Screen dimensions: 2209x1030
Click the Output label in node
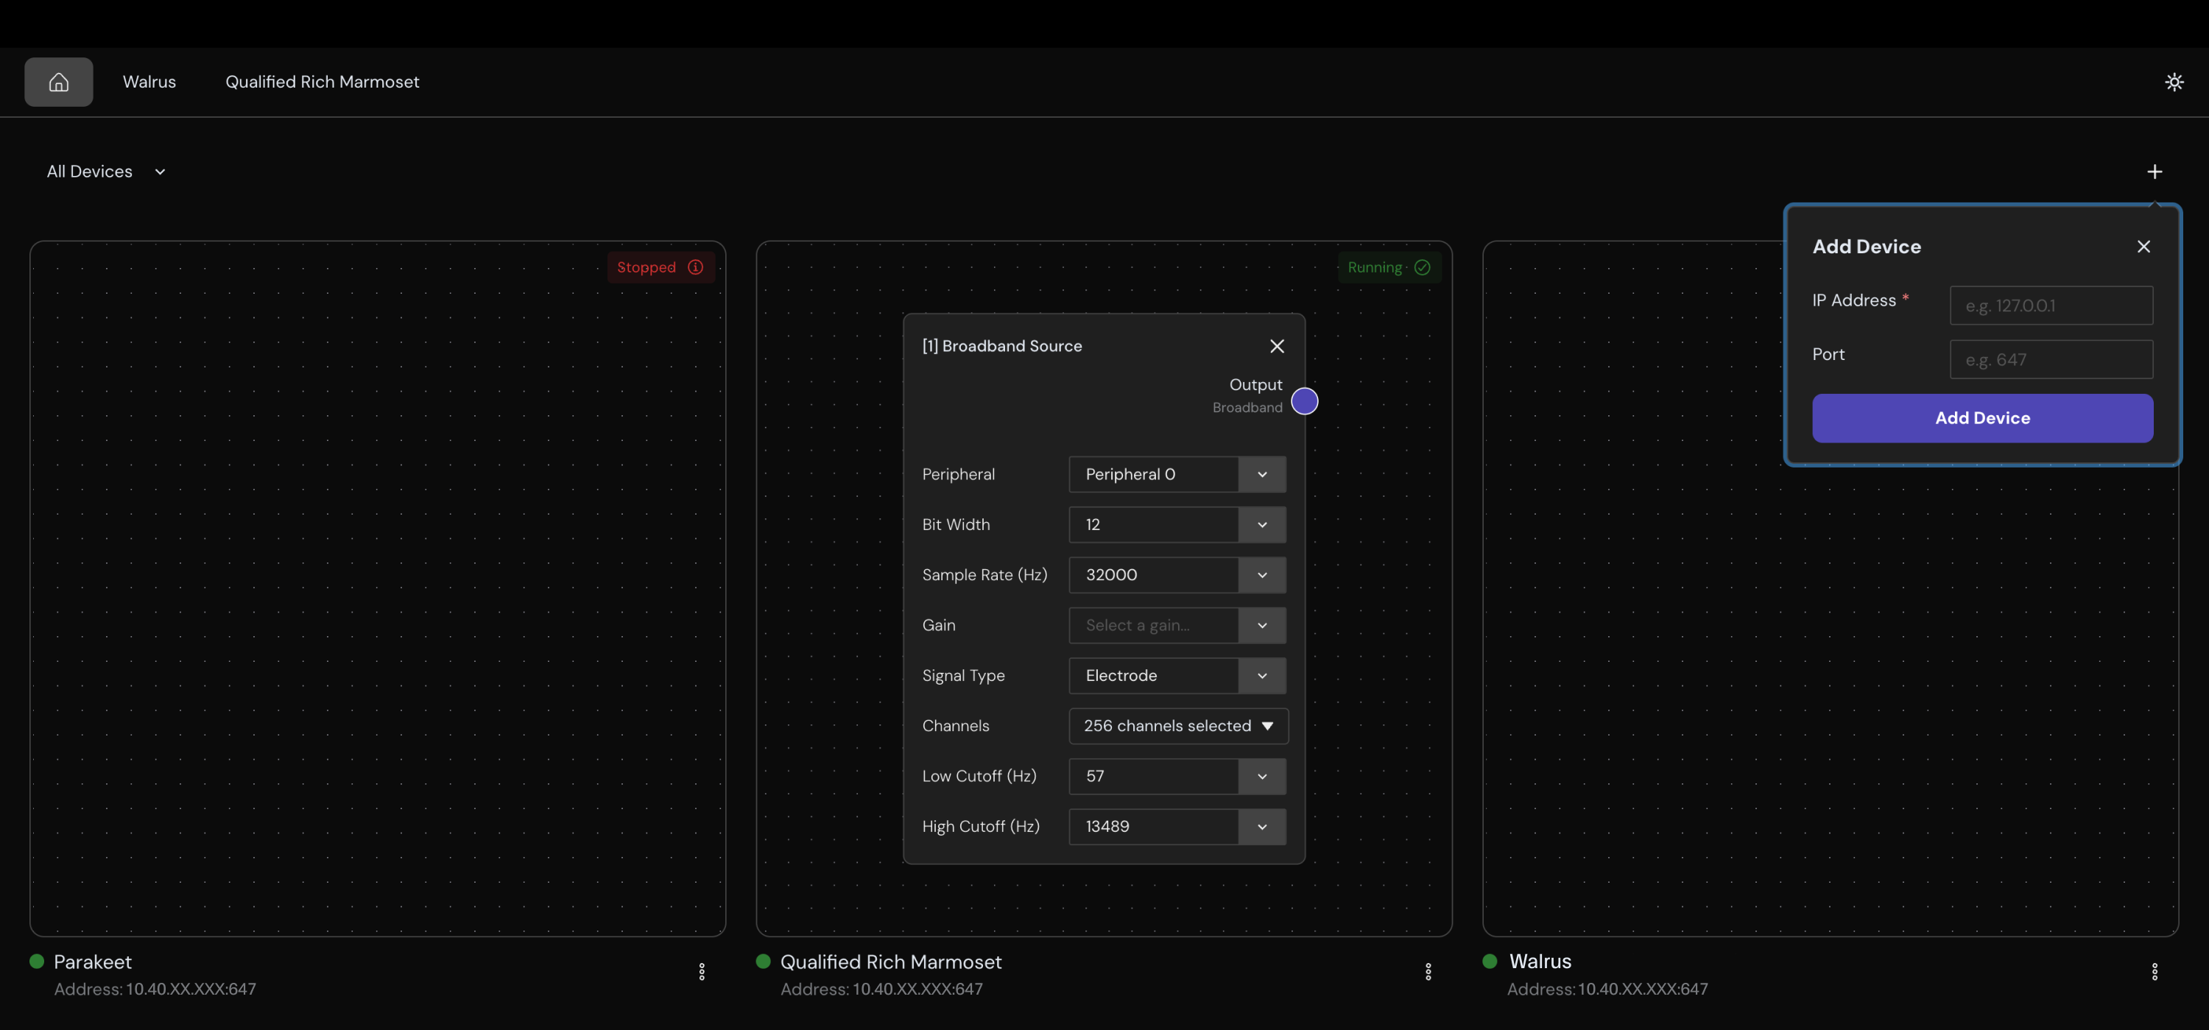[1255, 384]
